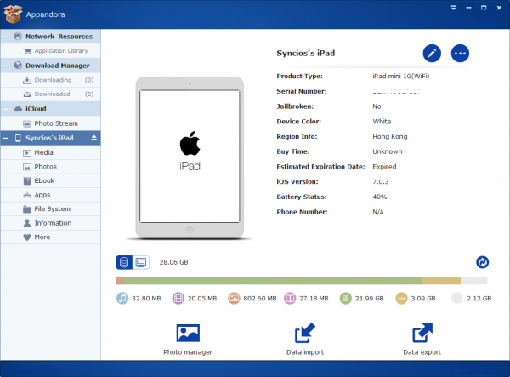This screenshot has width=510, height=377.
Task: Click the Network Resources globe icon
Action: pyautogui.click(x=18, y=37)
